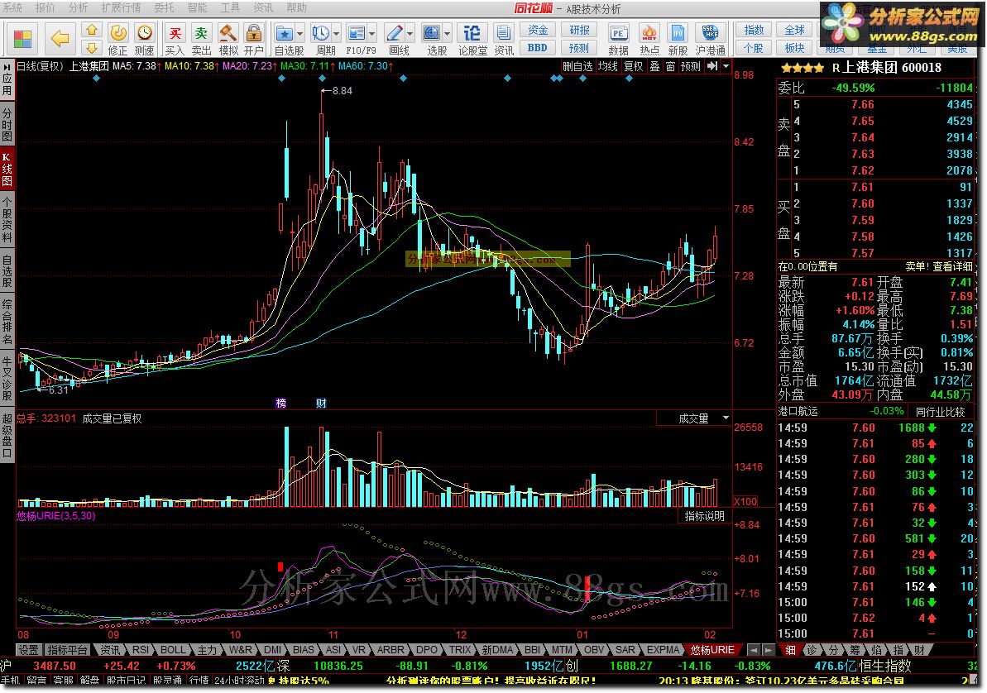Click the diamond marker above 8.84 peak
The height and width of the screenshot is (693, 987).
pos(323,79)
